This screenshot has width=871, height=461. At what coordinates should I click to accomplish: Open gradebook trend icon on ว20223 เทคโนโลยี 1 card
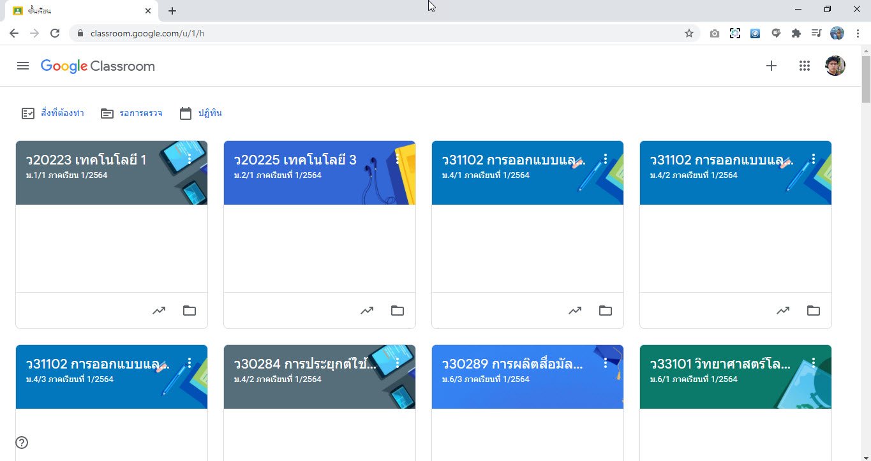[159, 311]
